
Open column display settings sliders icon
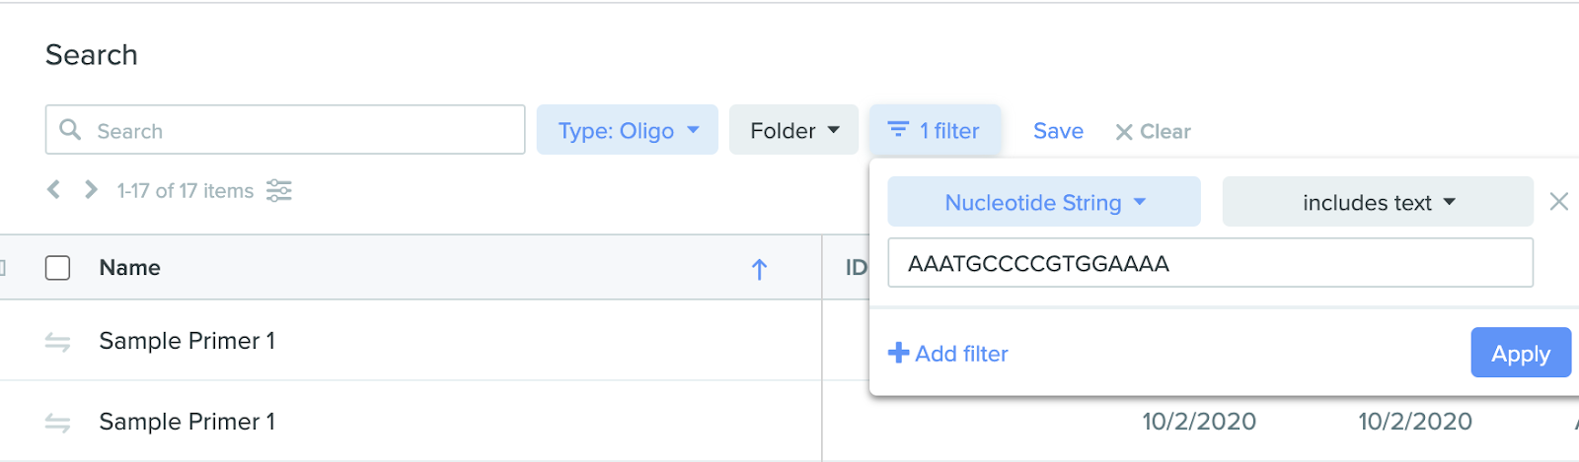coord(279,190)
